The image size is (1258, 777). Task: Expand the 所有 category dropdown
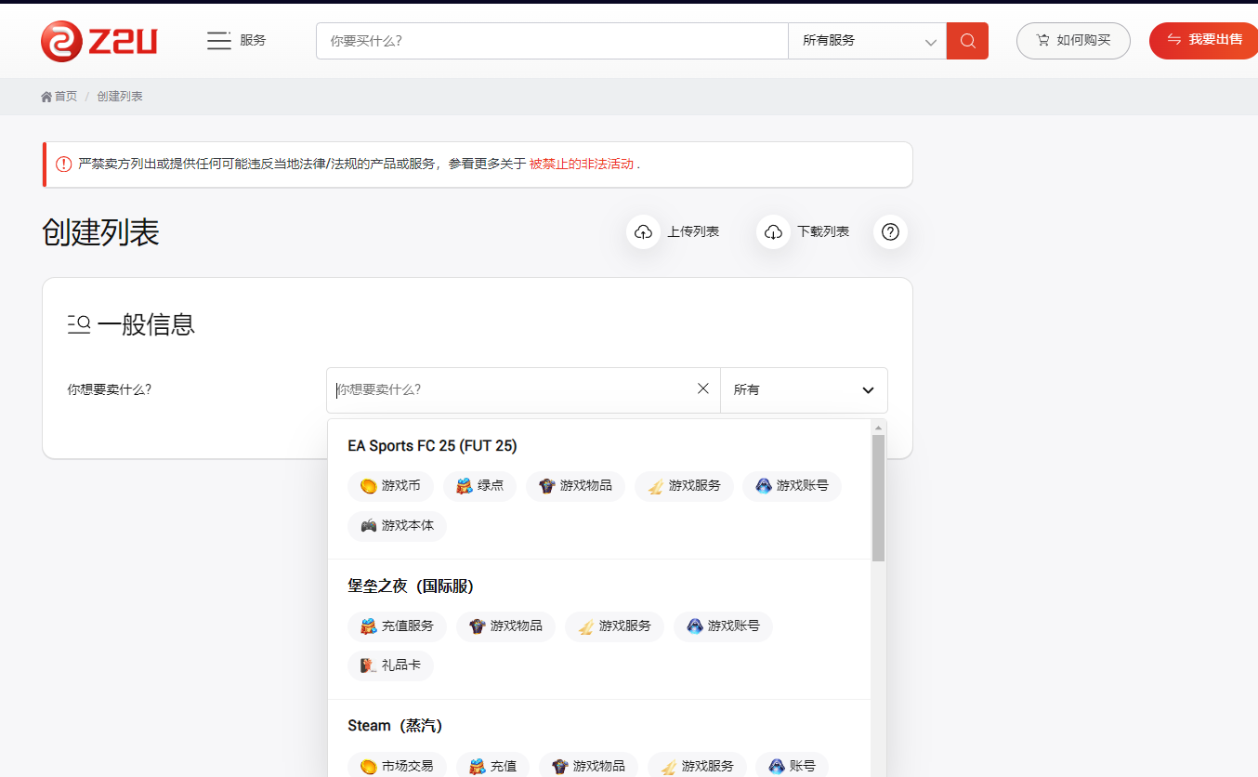point(804,390)
